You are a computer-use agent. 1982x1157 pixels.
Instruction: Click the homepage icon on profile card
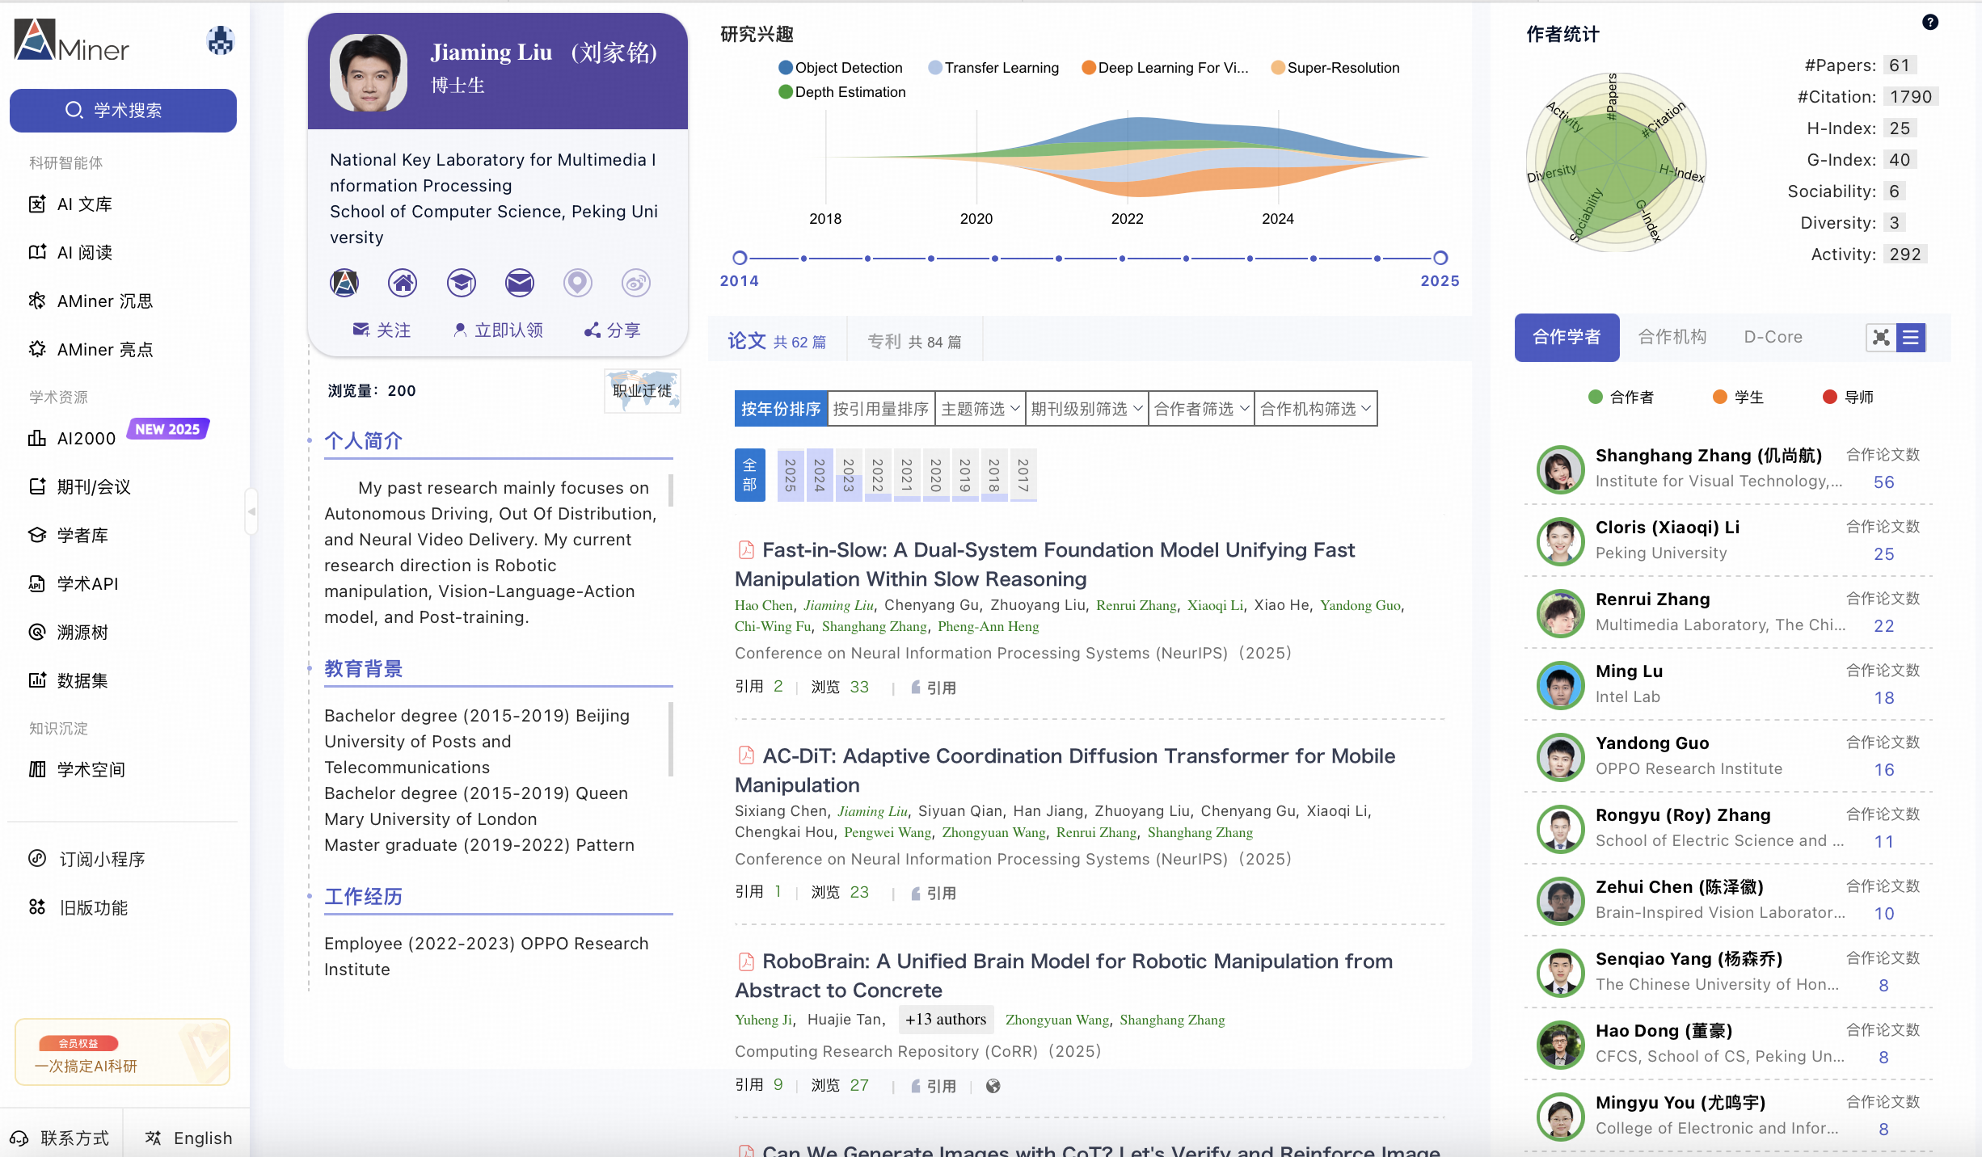tap(403, 283)
